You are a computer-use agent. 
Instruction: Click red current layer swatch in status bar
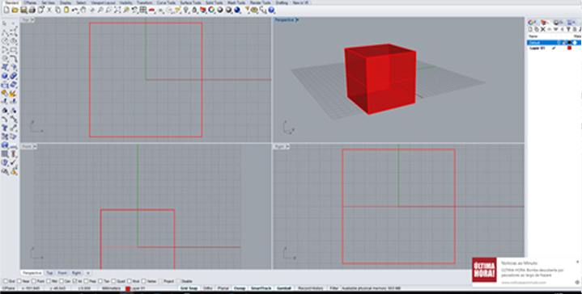[x=128, y=288]
